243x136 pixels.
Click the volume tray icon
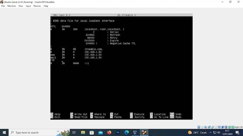pyautogui.click(x=219, y=133)
